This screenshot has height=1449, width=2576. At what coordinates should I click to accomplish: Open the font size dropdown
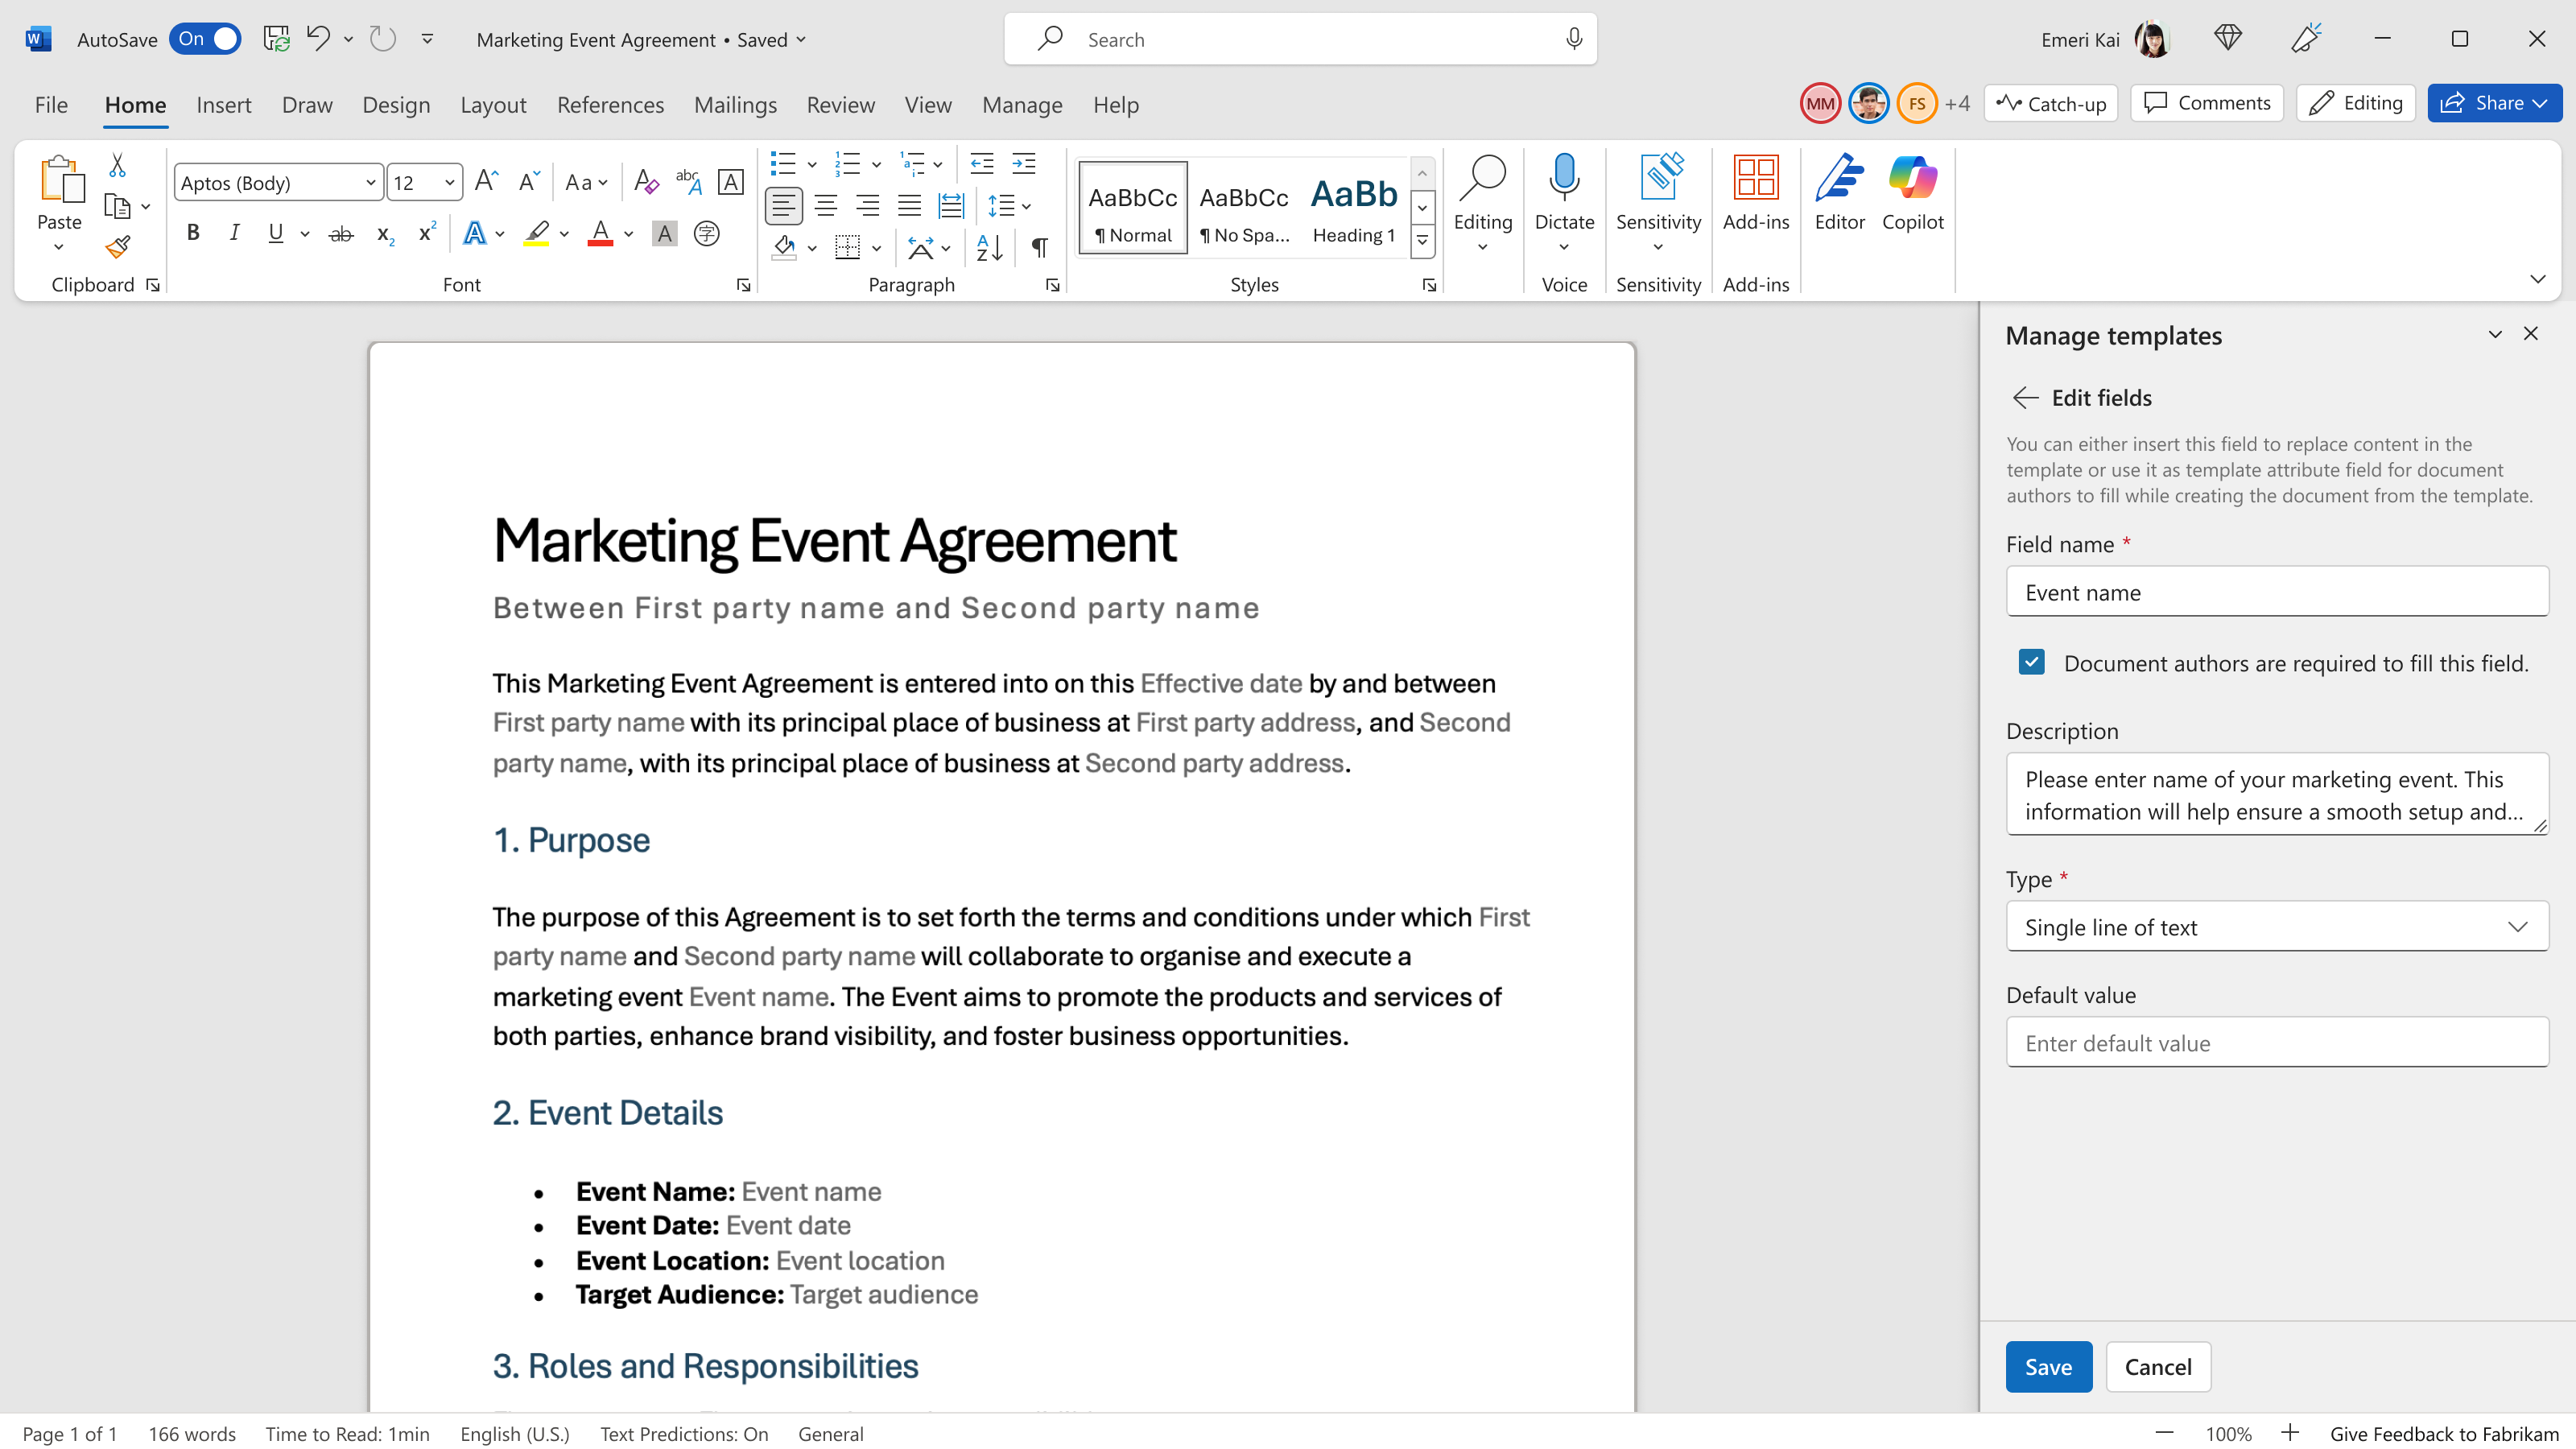coord(449,183)
